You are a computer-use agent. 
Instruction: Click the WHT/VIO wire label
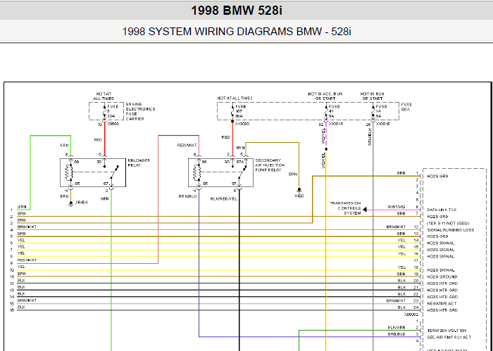[x=397, y=208]
